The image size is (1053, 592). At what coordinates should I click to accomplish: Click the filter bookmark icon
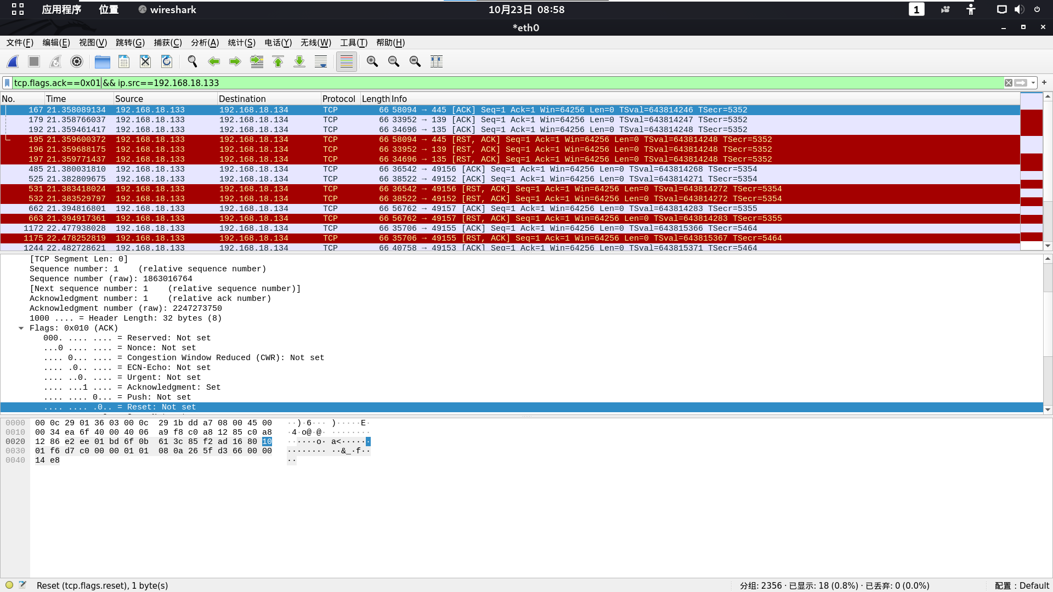[7, 83]
